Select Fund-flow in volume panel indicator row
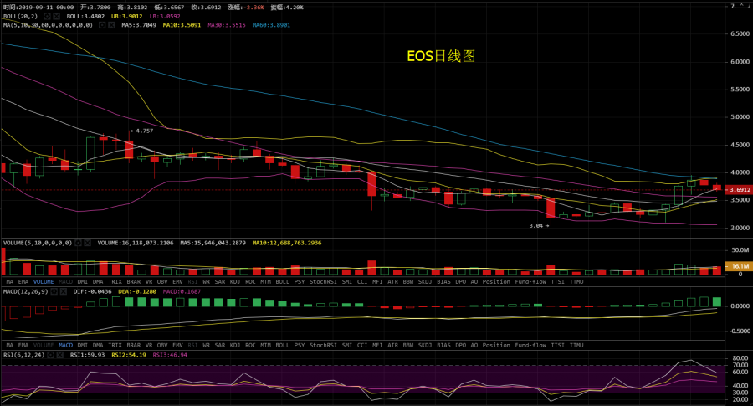753x406 pixels. click(x=530, y=282)
